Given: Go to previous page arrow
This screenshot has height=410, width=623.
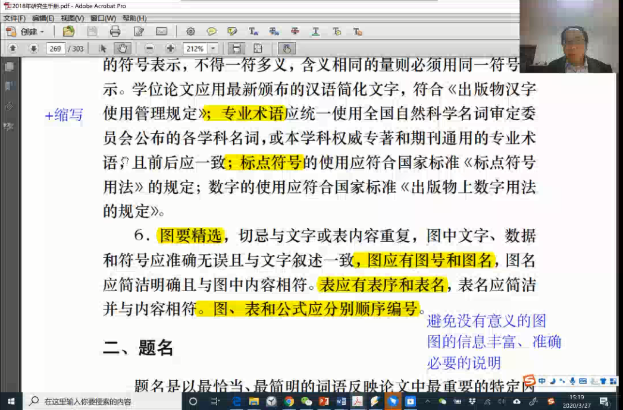Looking at the screenshot, I should pos(12,49).
